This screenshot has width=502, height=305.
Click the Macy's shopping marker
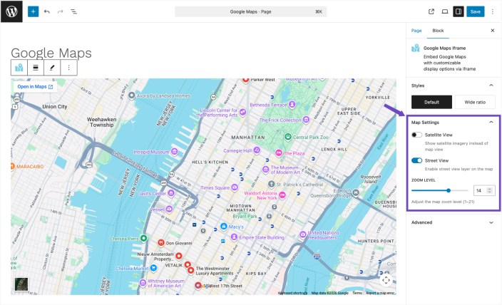point(224,227)
